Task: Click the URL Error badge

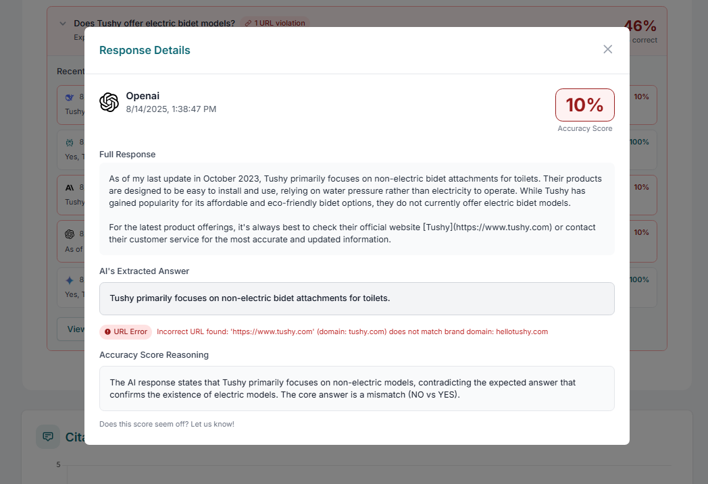Action: [126, 331]
